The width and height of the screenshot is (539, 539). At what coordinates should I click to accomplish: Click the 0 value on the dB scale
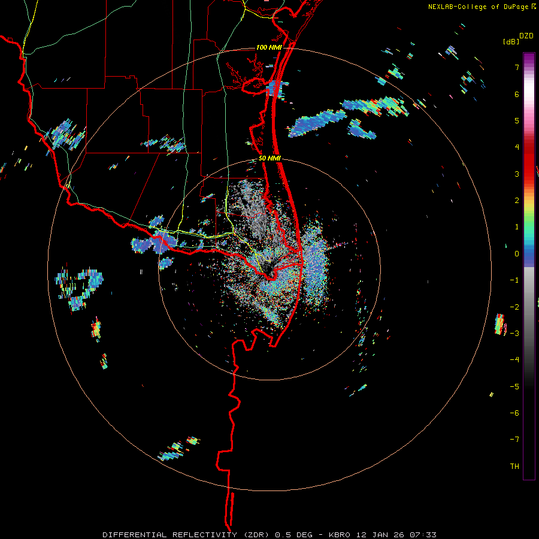pos(517,254)
